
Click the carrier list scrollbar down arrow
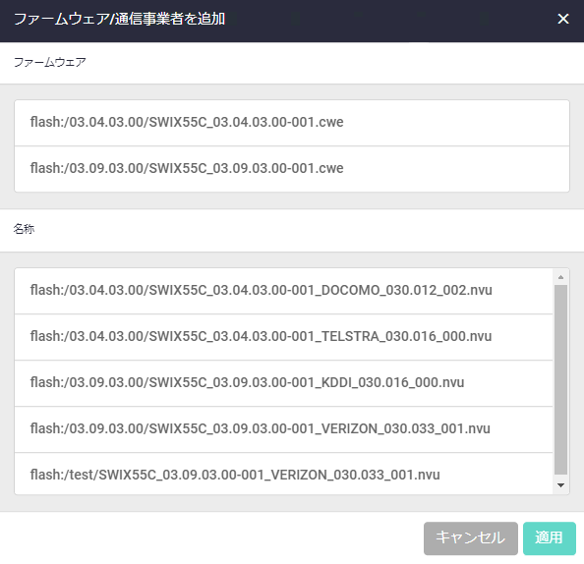point(560,485)
